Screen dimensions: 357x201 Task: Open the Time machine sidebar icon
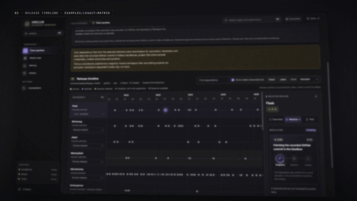pos(25,50)
